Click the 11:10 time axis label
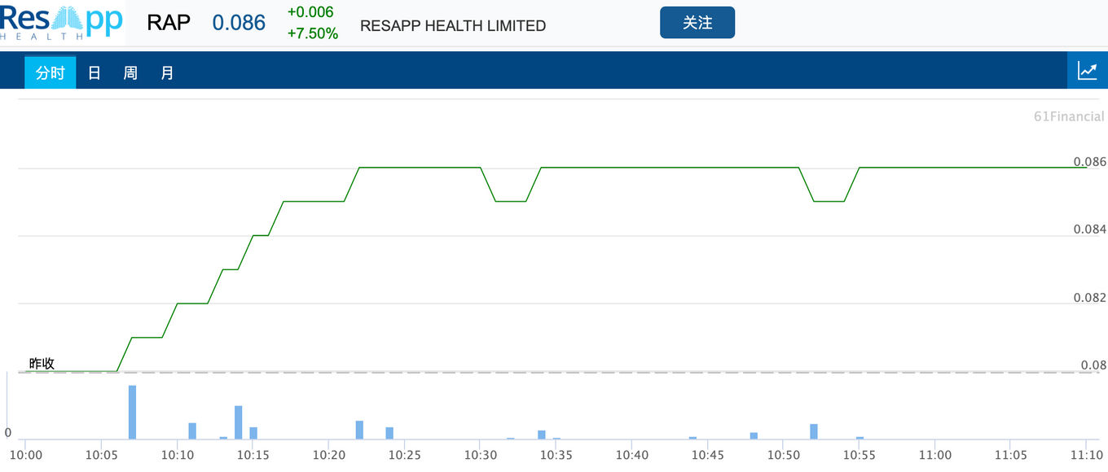 click(x=1086, y=456)
